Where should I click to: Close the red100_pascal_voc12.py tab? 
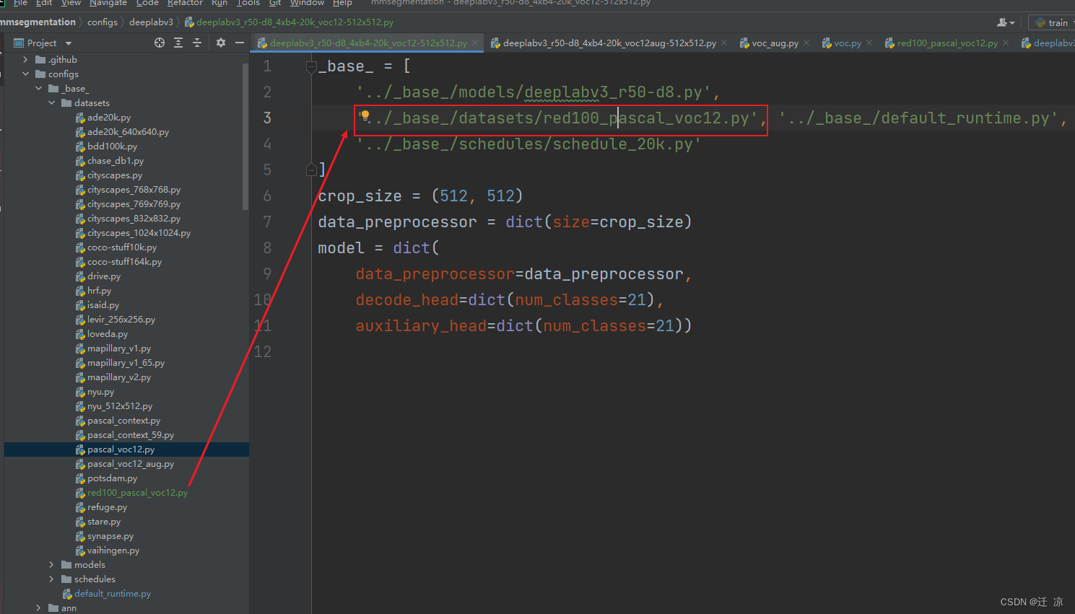(1006, 43)
